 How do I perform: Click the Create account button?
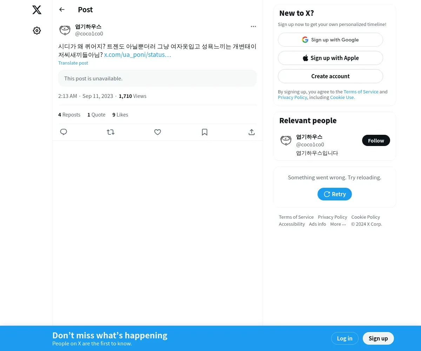tap(330, 76)
